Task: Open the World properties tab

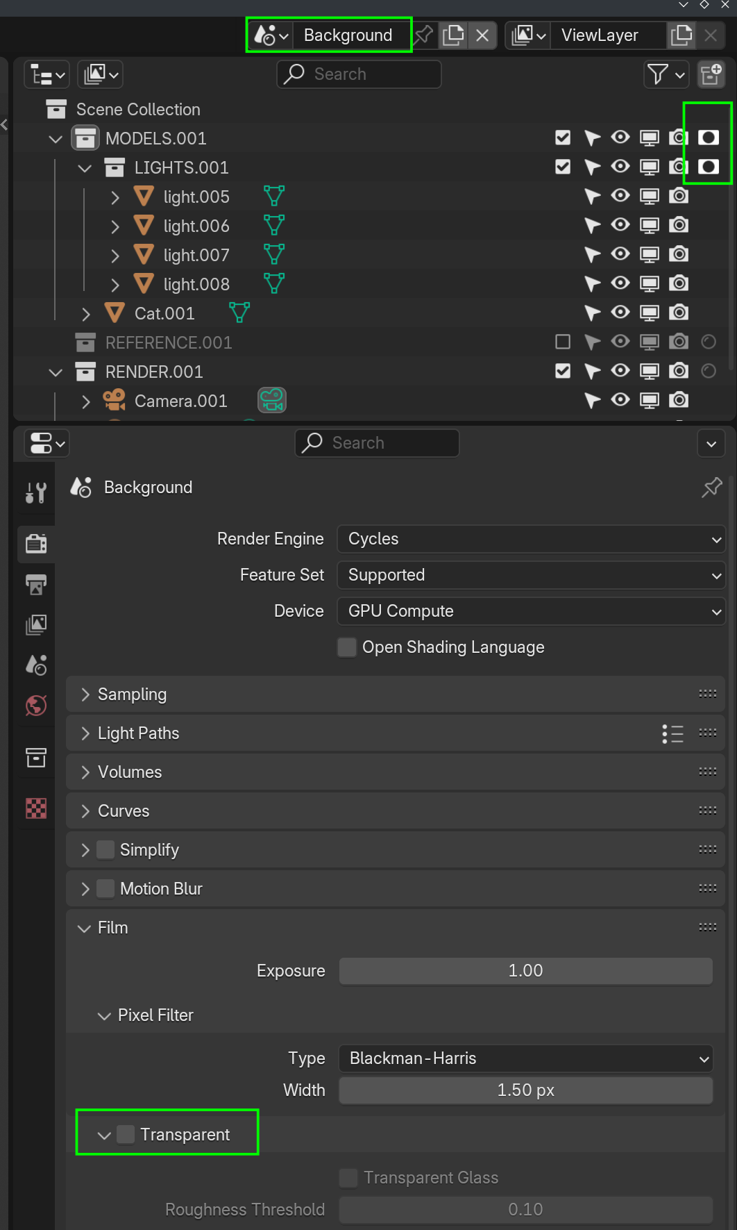Action: coord(36,706)
